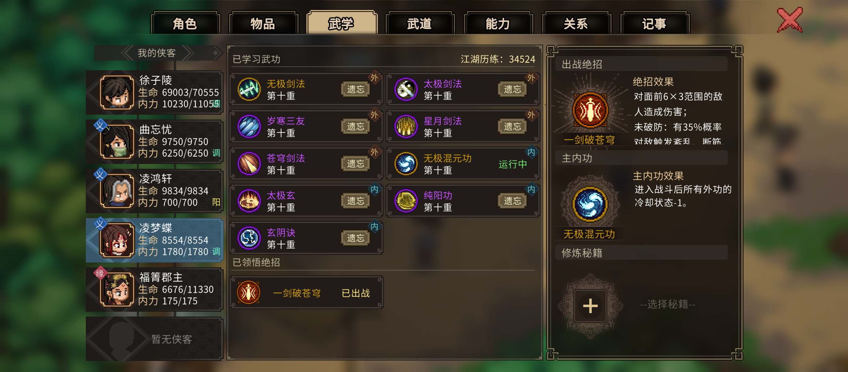Image resolution: width=848 pixels, height=372 pixels.
Task: Click the 苍穹剑法 skill icon
Action: 249,164
